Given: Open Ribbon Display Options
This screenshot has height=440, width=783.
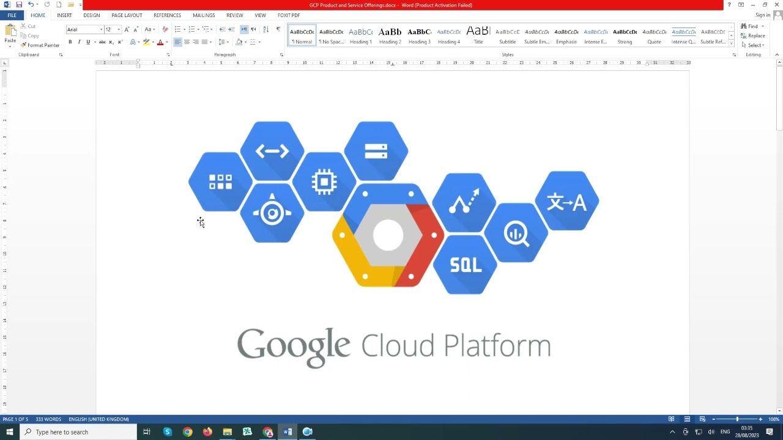Looking at the screenshot, I should [741, 5].
